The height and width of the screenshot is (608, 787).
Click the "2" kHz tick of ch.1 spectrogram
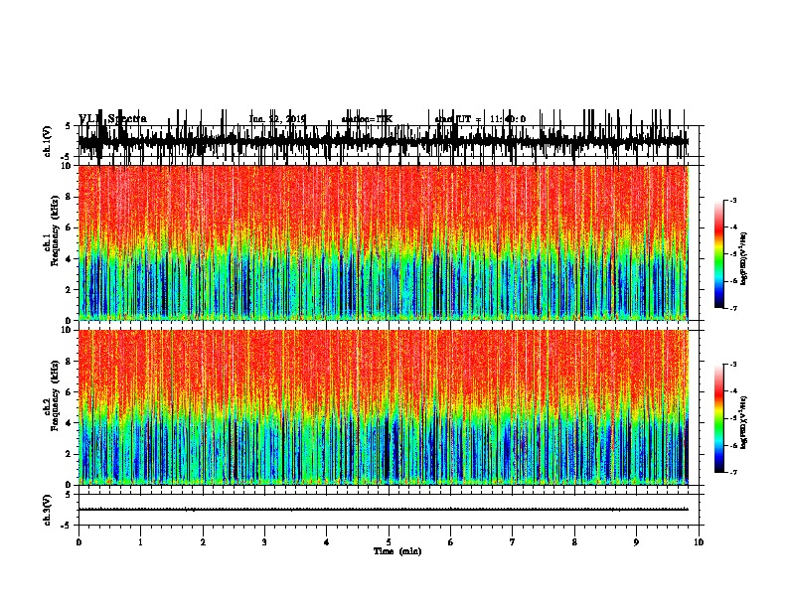[69, 289]
